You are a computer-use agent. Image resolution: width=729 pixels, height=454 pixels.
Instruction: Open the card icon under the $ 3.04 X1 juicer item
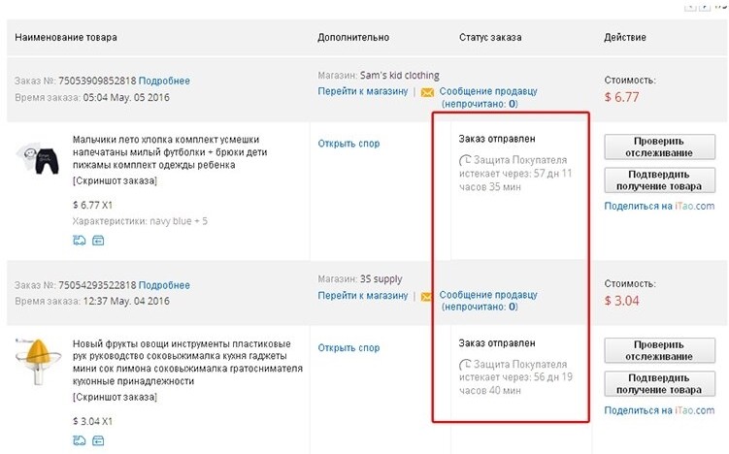98,440
